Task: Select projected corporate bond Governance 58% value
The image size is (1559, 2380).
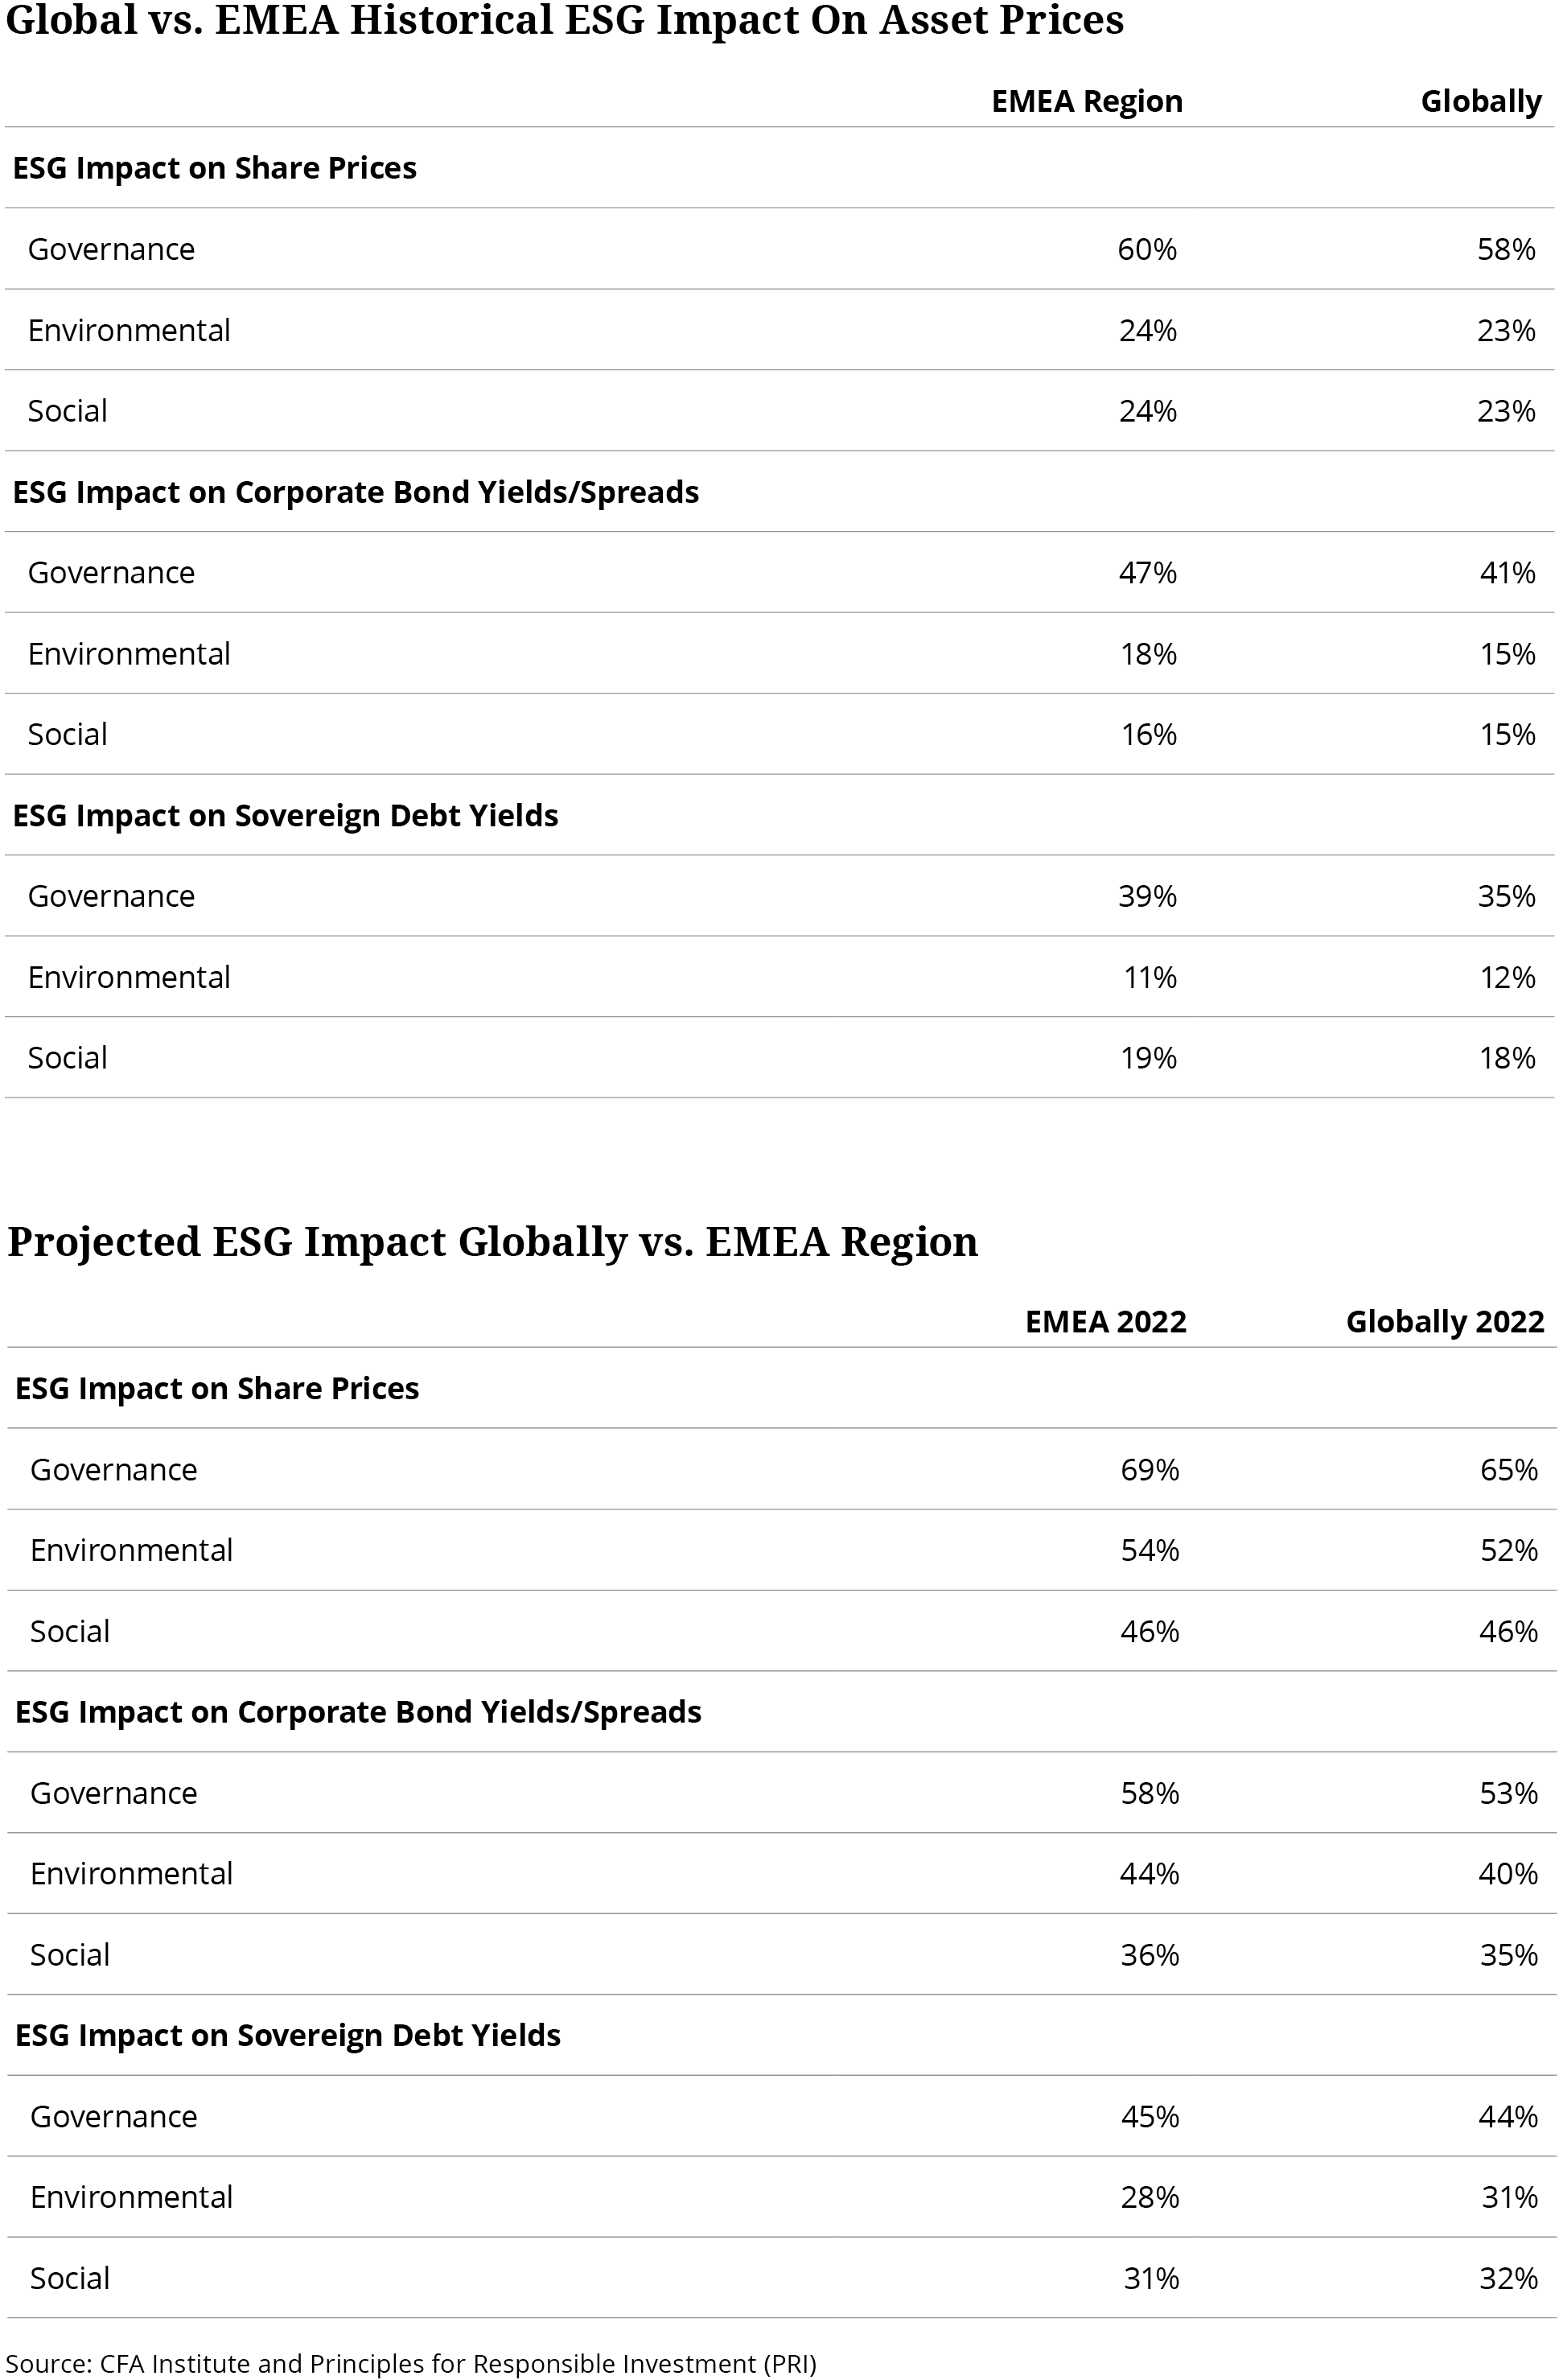Action: [x=1149, y=1793]
